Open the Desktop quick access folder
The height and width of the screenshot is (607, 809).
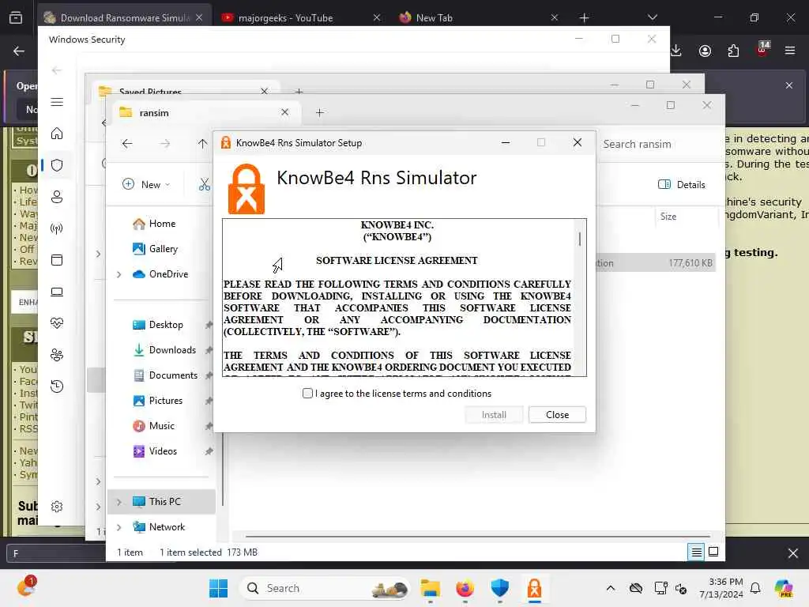coord(158,325)
